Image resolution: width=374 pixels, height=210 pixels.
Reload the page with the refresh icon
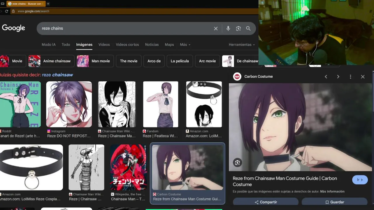point(6,11)
